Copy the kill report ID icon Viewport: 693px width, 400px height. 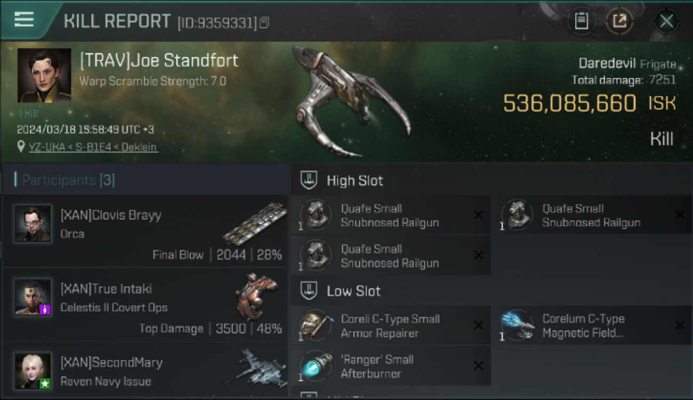[x=265, y=22]
